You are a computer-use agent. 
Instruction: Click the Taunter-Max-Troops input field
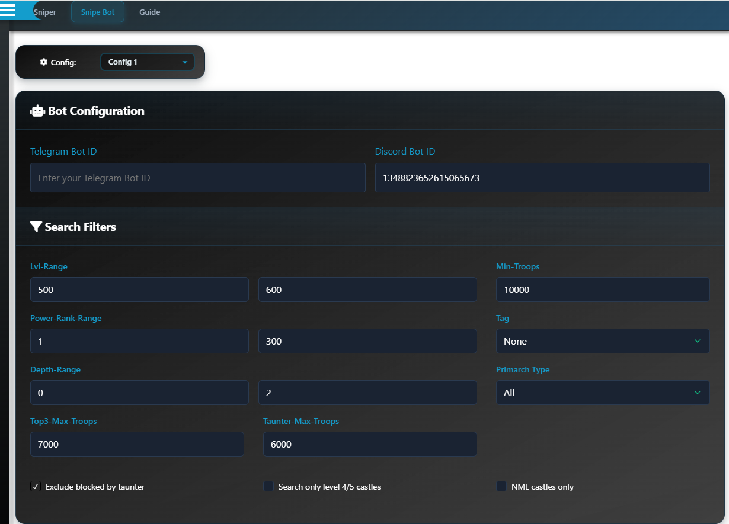(x=370, y=445)
